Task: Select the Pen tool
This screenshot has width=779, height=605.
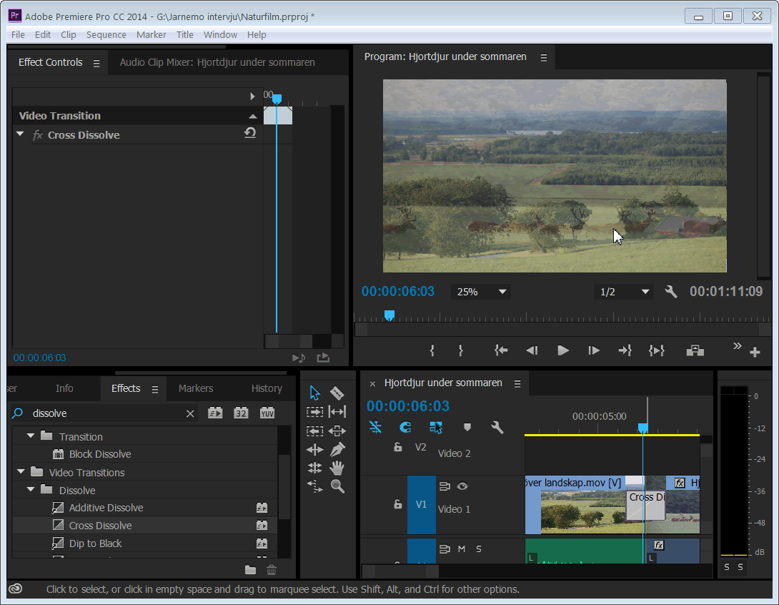Action: tap(337, 449)
